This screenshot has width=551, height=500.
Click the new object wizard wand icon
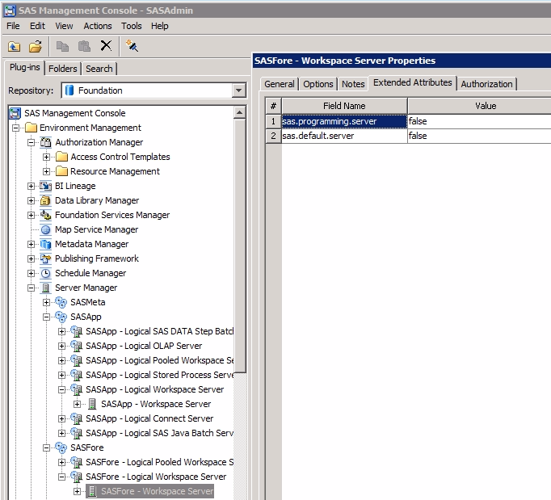click(132, 46)
